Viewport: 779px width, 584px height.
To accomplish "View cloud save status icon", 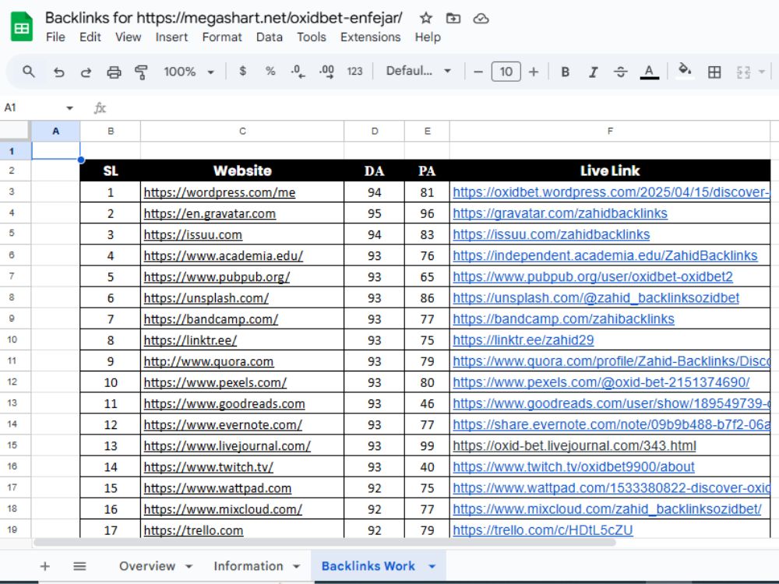I will click(x=481, y=19).
